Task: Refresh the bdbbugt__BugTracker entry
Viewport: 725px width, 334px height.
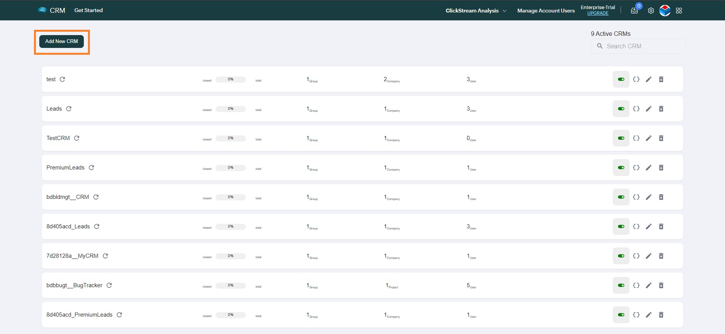Action: 109,285
